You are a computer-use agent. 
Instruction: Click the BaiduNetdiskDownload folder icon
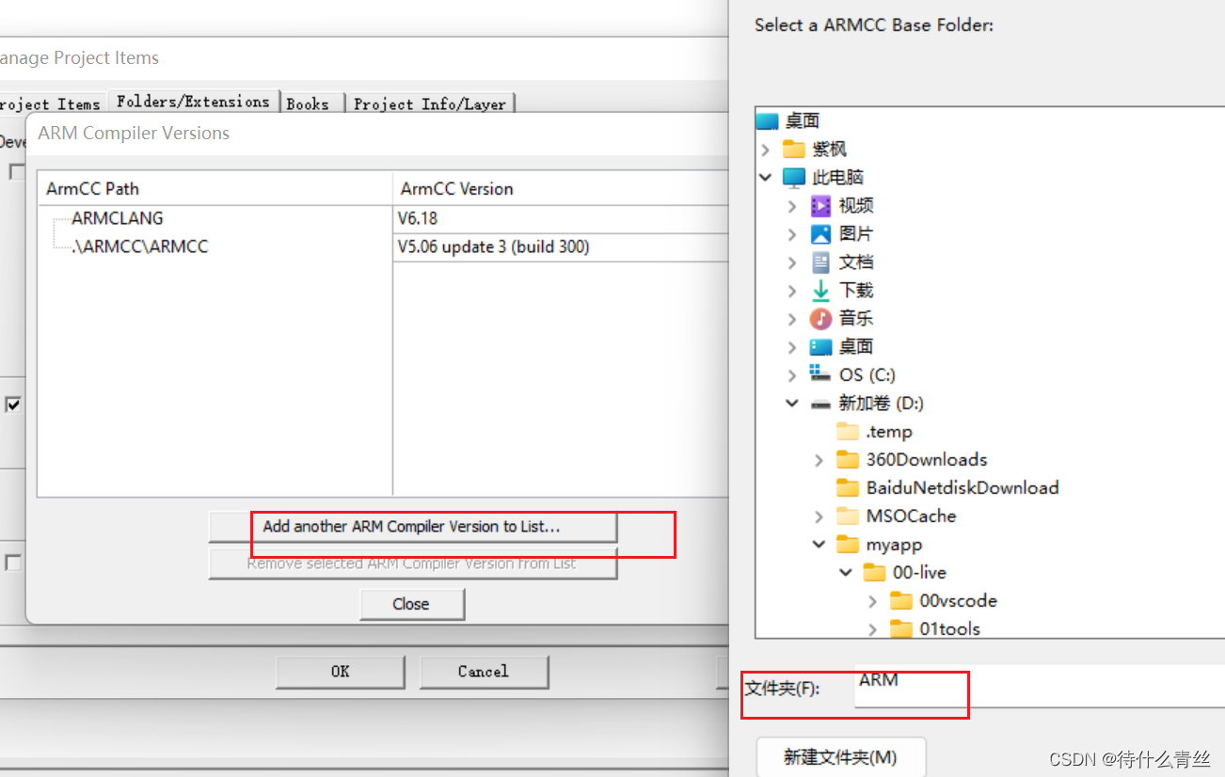click(849, 487)
